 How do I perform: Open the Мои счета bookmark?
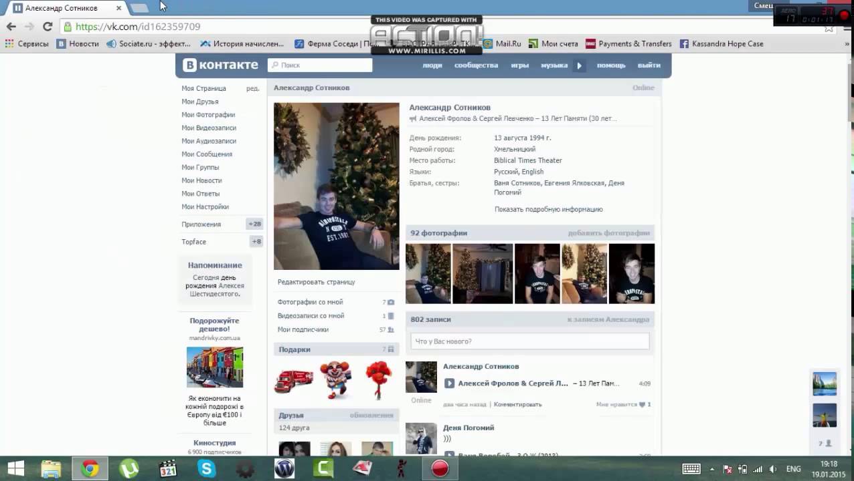pos(553,44)
